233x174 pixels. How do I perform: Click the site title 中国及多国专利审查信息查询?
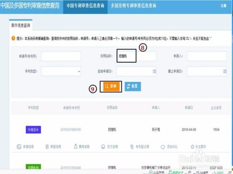coord(30,6)
